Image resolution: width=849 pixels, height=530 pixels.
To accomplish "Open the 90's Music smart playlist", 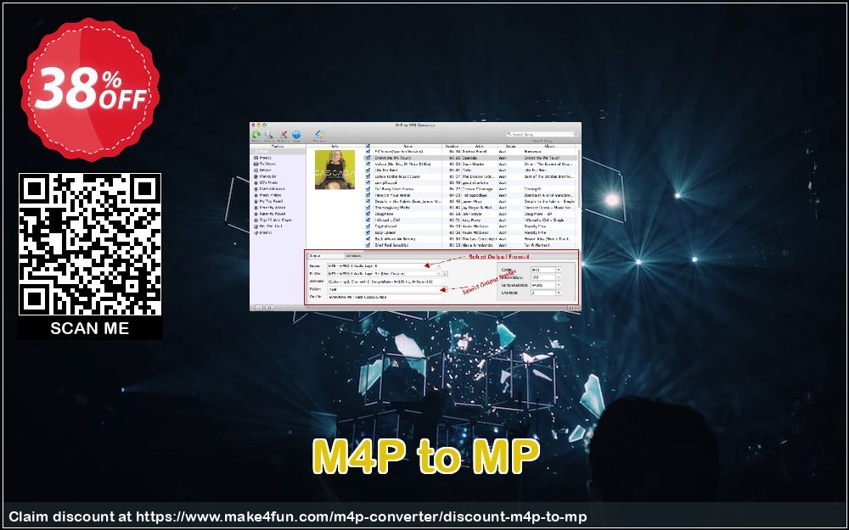I will point(267,183).
